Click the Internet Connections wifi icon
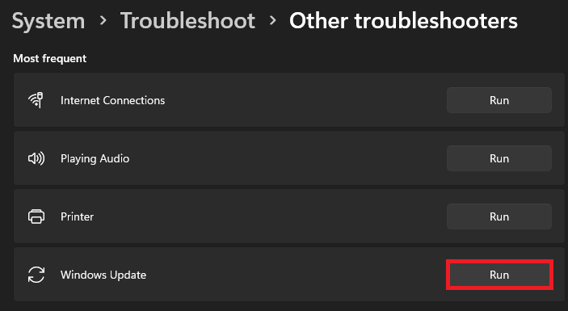 coord(36,100)
